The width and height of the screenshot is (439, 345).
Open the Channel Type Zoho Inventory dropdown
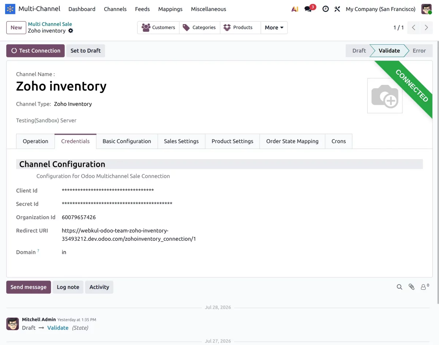pos(73,104)
